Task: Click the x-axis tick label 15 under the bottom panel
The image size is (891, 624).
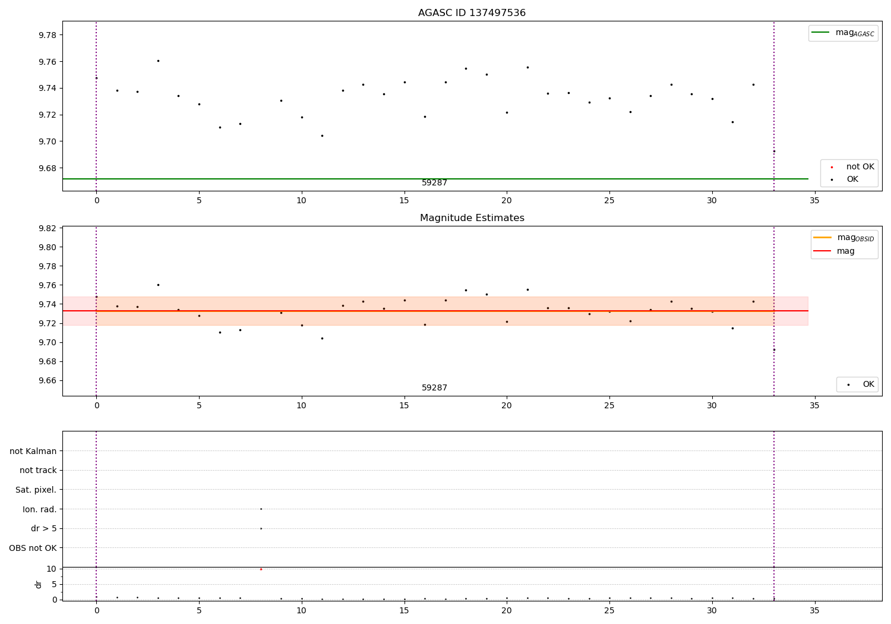Action: (404, 610)
